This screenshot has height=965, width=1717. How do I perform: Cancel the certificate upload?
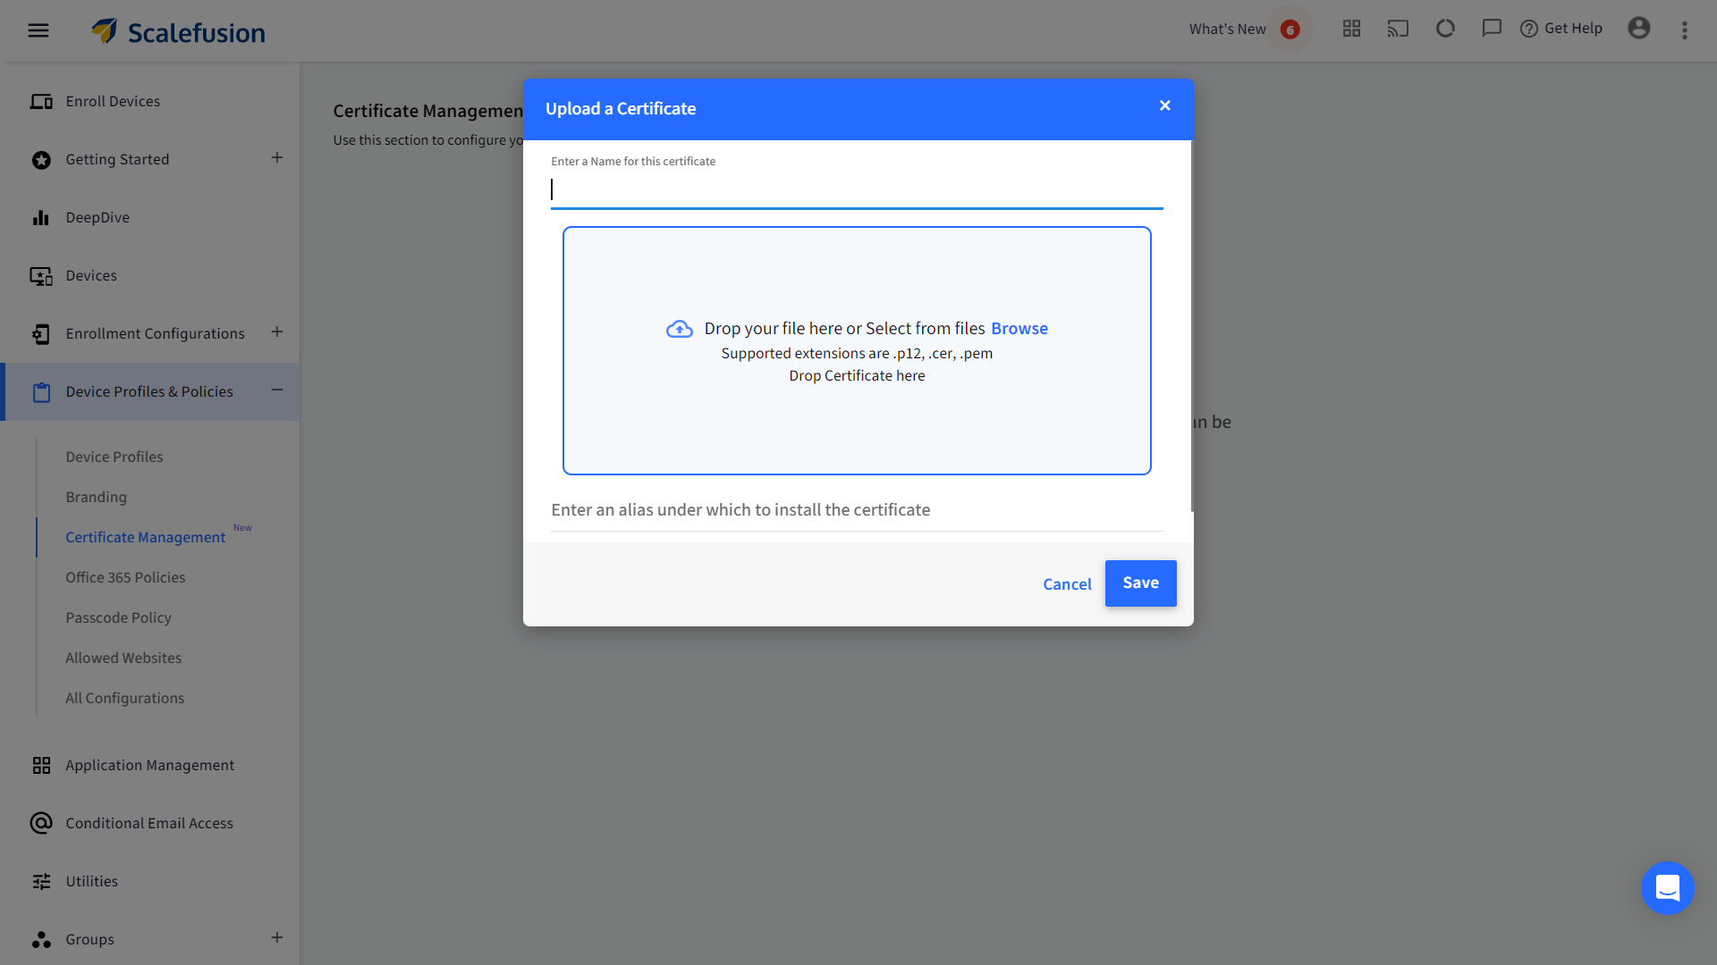click(1067, 583)
